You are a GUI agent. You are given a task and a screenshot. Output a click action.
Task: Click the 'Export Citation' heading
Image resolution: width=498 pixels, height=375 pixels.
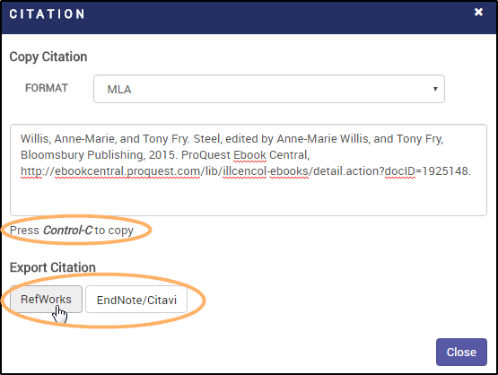[53, 267]
